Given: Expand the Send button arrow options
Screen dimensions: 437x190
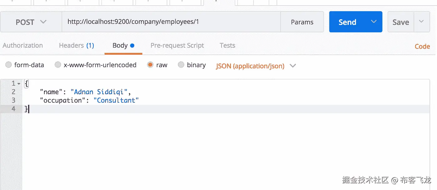Looking at the screenshot, I should point(374,22).
